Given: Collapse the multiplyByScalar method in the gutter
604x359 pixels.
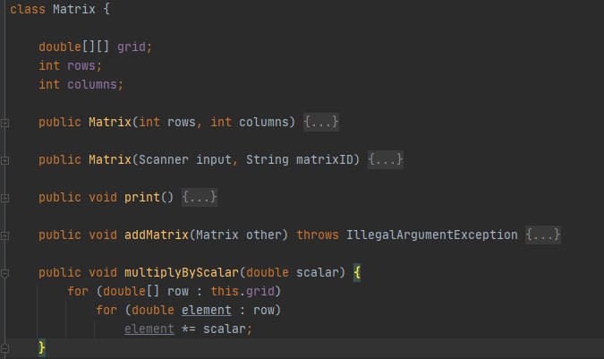Looking at the screenshot, I should [4, 273].
